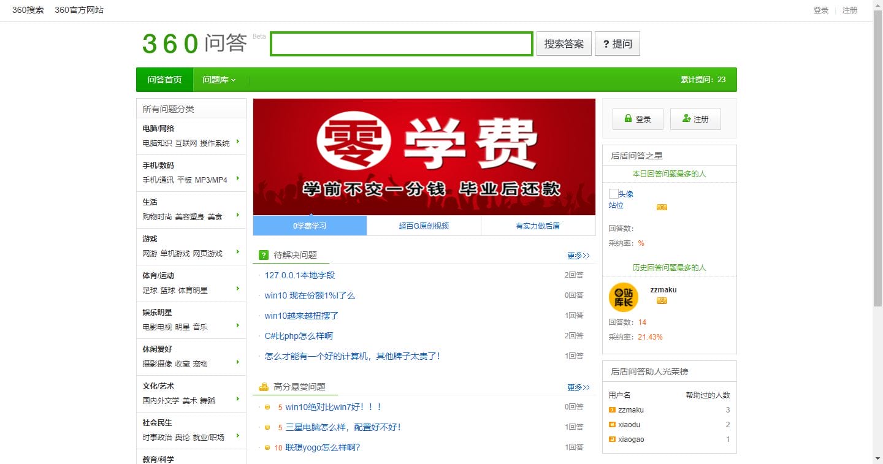Click the coin icon beside win10绝对比win7好 question
Viewport: 883px width, 464px height.
269,406
